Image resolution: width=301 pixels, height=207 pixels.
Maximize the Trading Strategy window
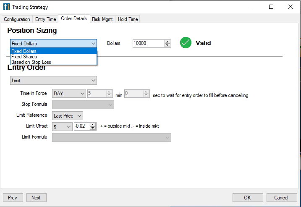pos(271,7)
